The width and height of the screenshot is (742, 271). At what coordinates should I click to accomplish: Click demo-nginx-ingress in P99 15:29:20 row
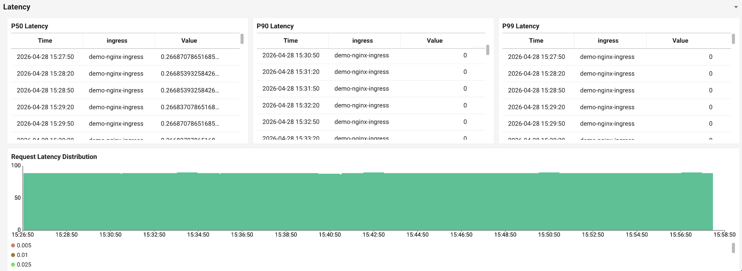[607, 107]
